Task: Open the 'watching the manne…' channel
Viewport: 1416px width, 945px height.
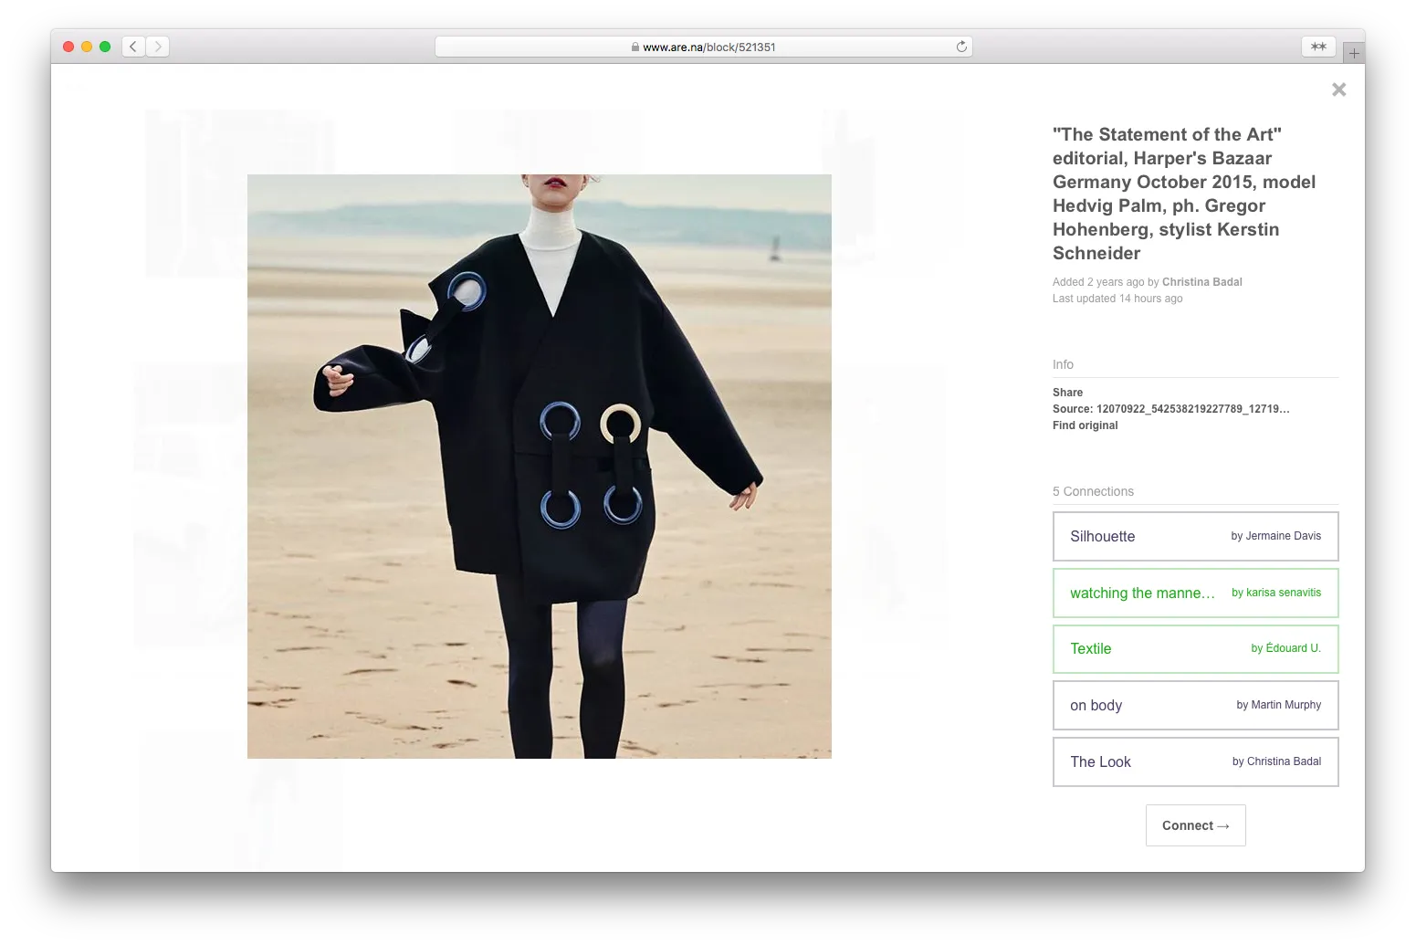Action: 1195,593
